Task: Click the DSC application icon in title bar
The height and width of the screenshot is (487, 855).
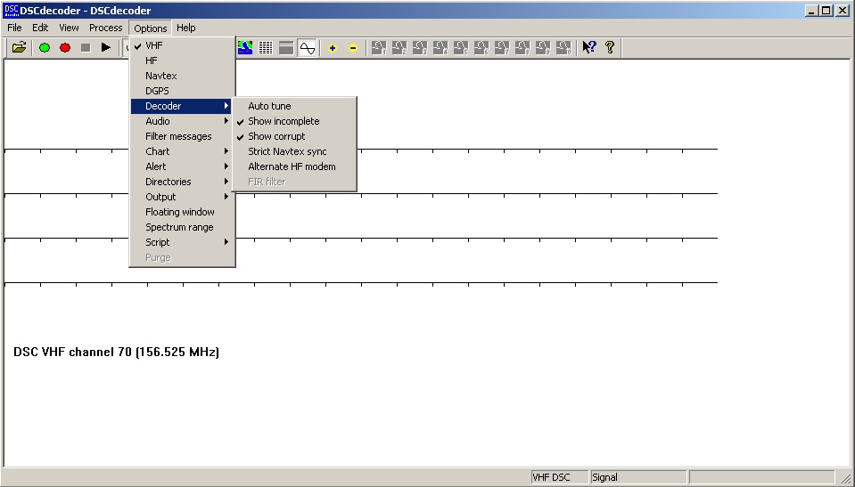Action: click(x=11, y=11)
